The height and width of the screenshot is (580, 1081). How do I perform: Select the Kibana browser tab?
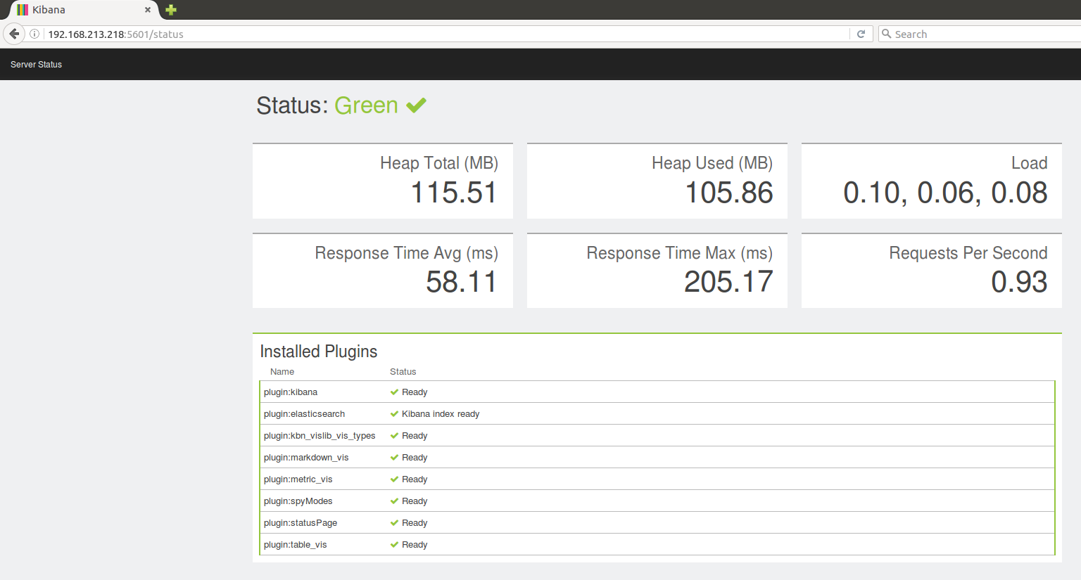tap(77, 10)
